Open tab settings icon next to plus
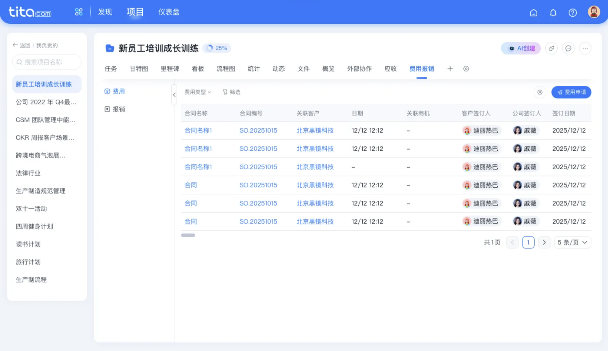 [x=466, y=69]
